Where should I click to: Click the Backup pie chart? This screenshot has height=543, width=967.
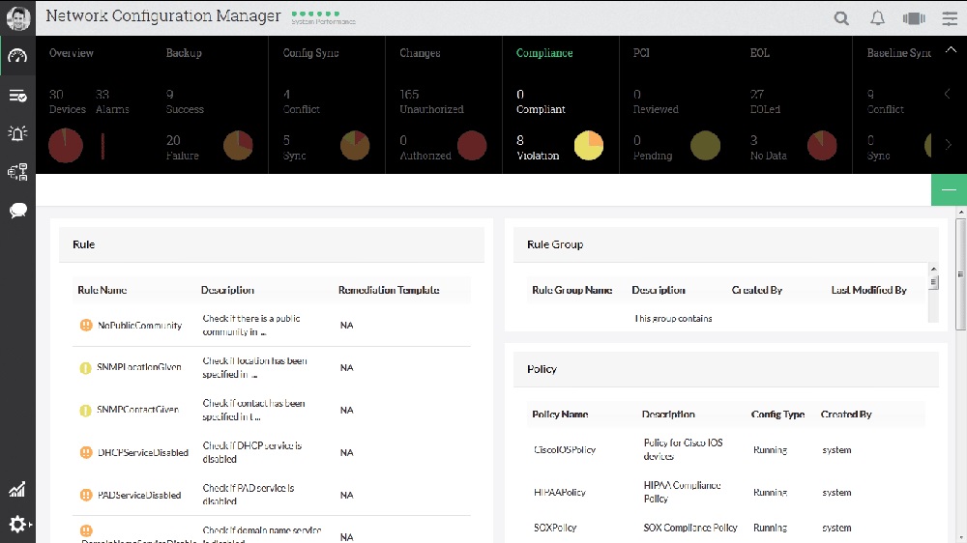pyautogui.click(x=238, y=146)
